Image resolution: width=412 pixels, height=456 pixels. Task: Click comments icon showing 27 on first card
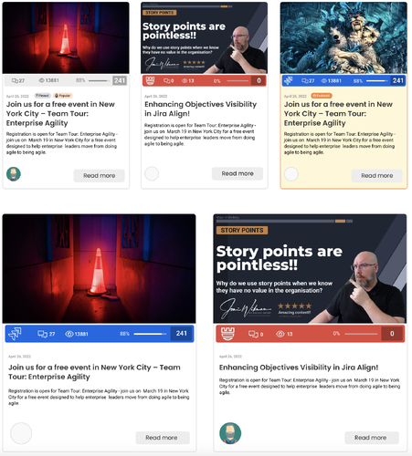(x=15, y=80)
